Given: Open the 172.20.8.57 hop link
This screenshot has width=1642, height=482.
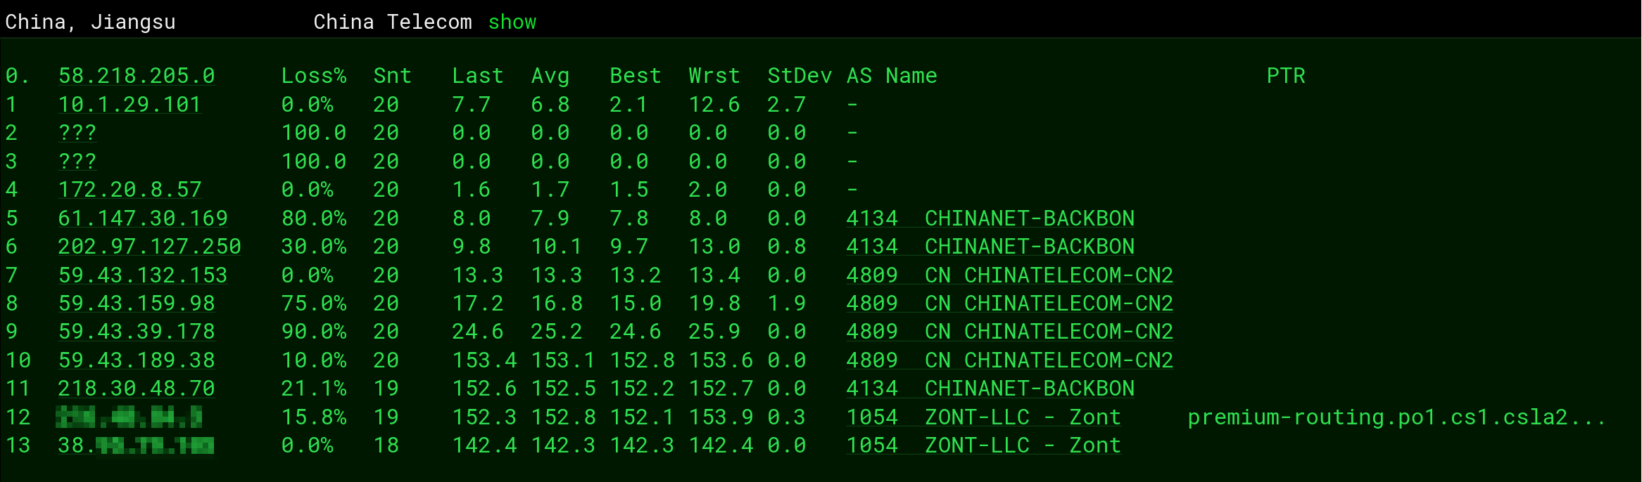Looking at the screenshot, I should 130,190.
